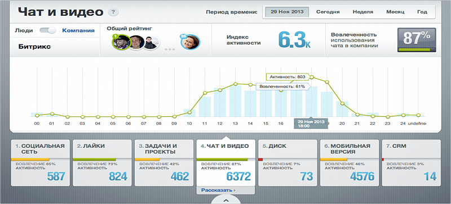Select the Люди label
This screenshot has width=451, height=204.
coord(24,30)
